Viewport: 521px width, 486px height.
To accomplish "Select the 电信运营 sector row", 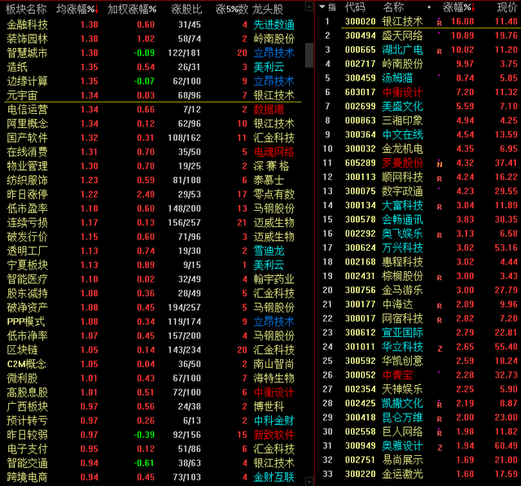I will 153,110.
